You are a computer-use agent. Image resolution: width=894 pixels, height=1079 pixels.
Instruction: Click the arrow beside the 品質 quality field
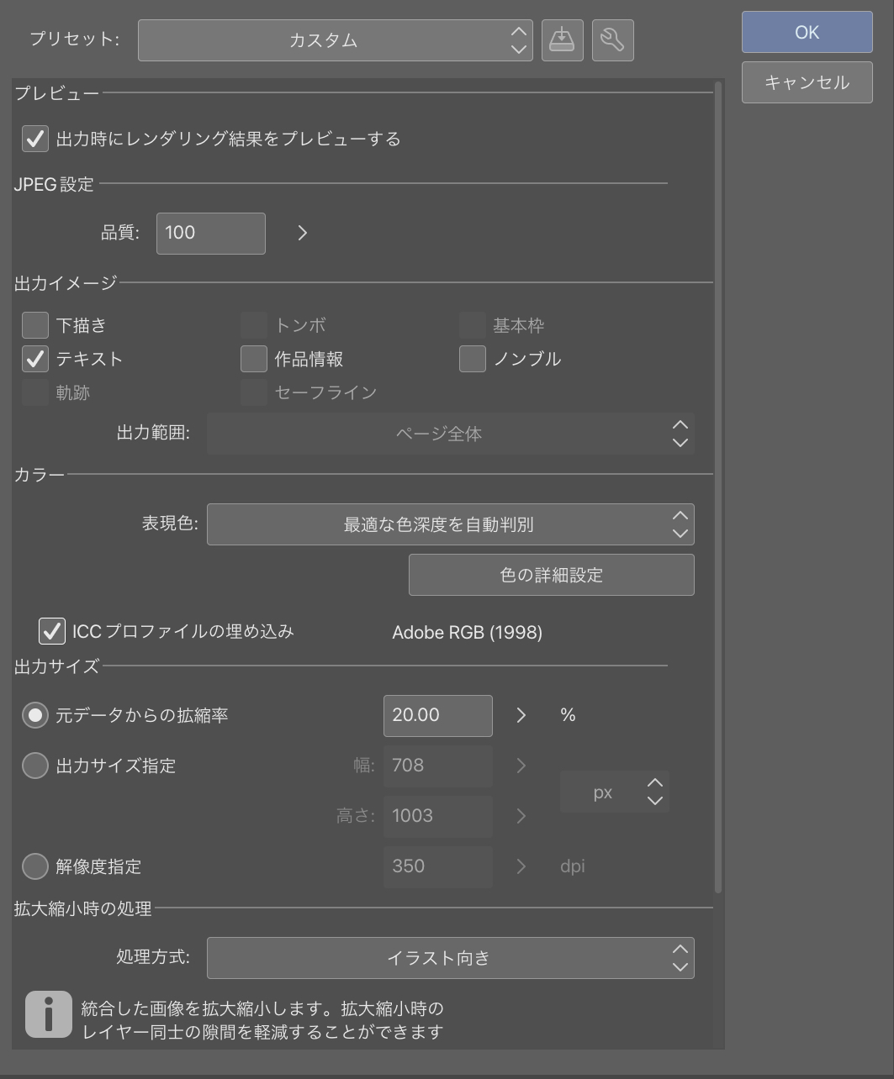(x=301, y=233)
